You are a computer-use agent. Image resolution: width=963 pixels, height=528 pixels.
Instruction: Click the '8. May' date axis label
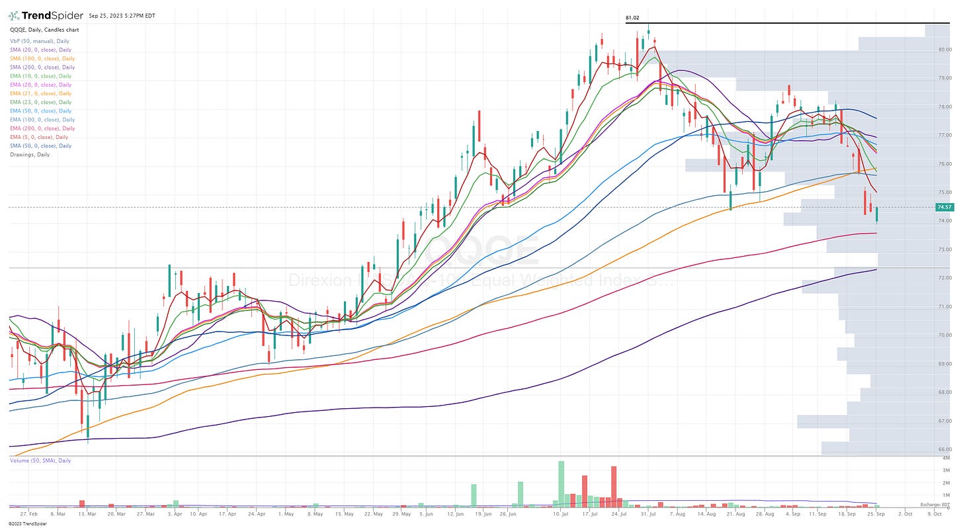315,513
